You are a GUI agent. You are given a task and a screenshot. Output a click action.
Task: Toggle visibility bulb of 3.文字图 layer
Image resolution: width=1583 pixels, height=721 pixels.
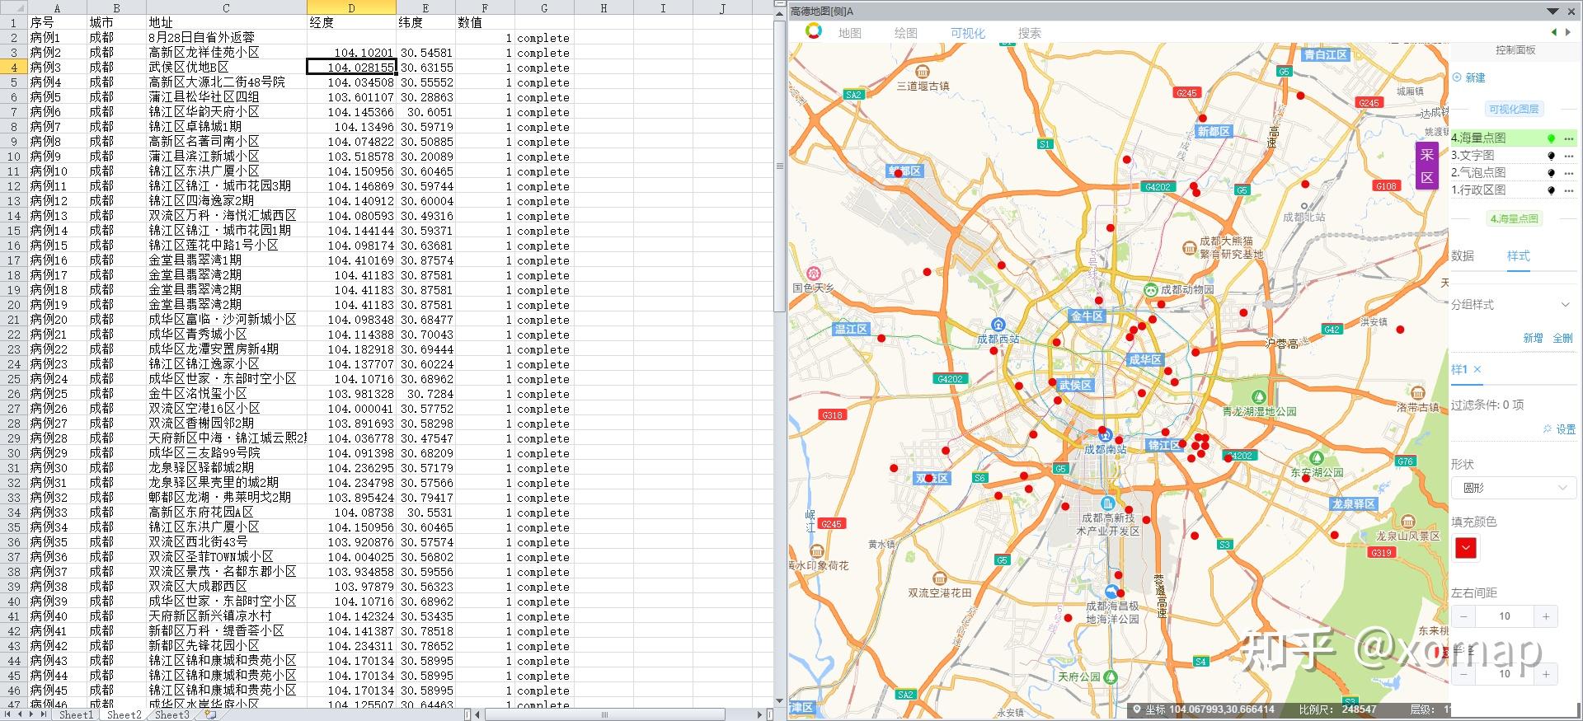coord(1551,156)
